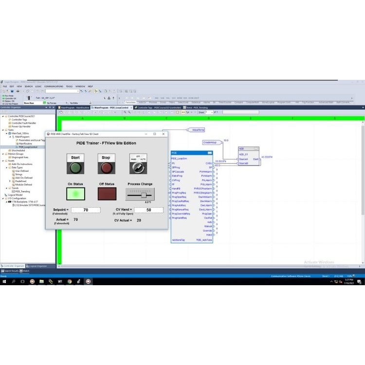Select the Compare instruction tab

click(238, 102)
